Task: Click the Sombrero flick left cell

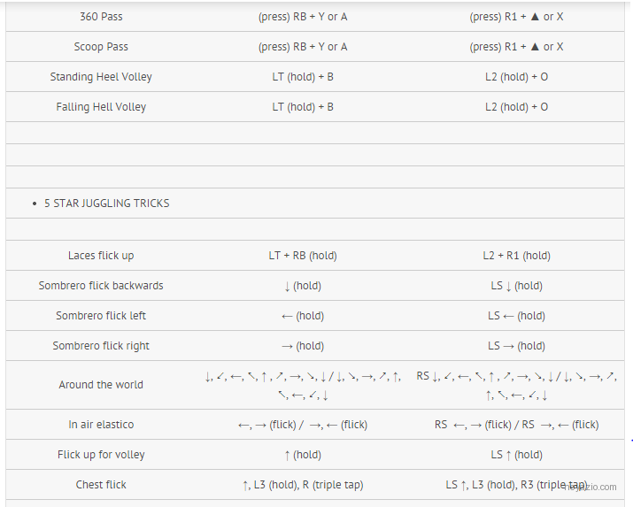Action: pos(101,315)
